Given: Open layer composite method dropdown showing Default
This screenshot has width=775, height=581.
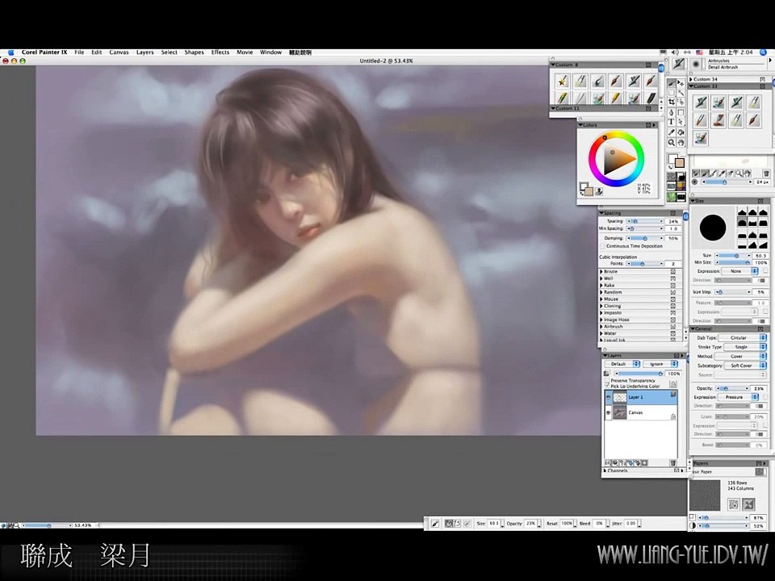Looking at the screenshot, I should 622,364.
